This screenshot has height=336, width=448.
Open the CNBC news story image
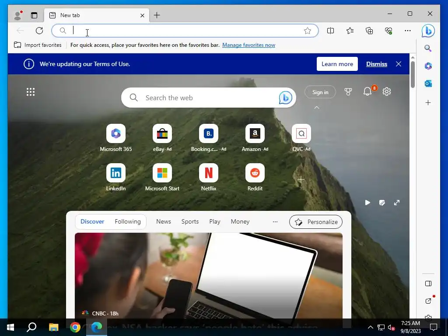[209, 276]
